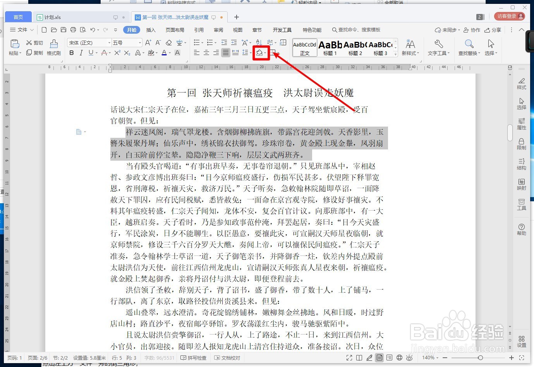Toggle italic formatting
Viewport: 534px width, 367px height.
(x=81, y=53)
